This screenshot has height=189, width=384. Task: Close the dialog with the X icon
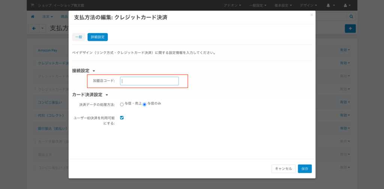[x=311, y=15]
